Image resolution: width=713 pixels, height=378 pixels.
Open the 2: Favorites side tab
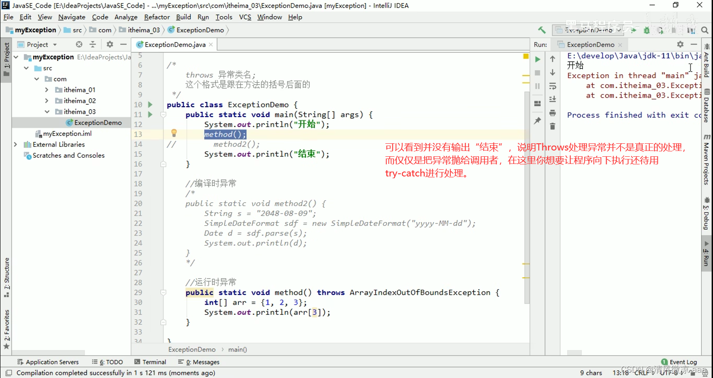(x=6, y=329)
